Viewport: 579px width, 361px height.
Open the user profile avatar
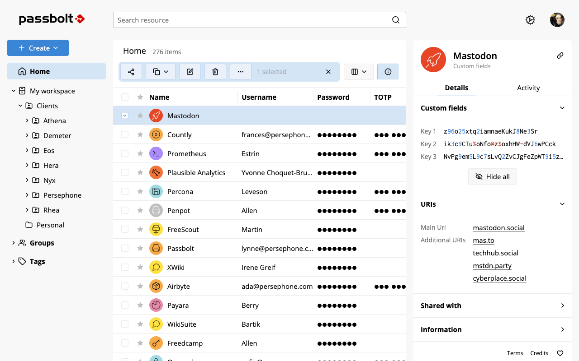pos(557,20)
